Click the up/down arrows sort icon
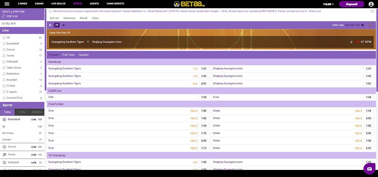 371,25
